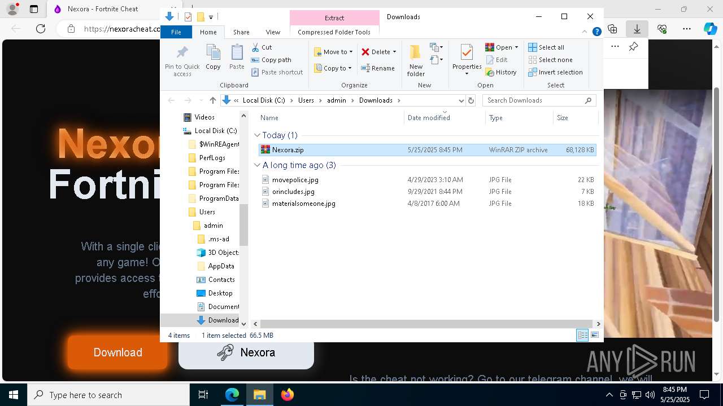Click Paste shortcut option
The height and width of the screenshot is (406, 723).
click(277, 72)
